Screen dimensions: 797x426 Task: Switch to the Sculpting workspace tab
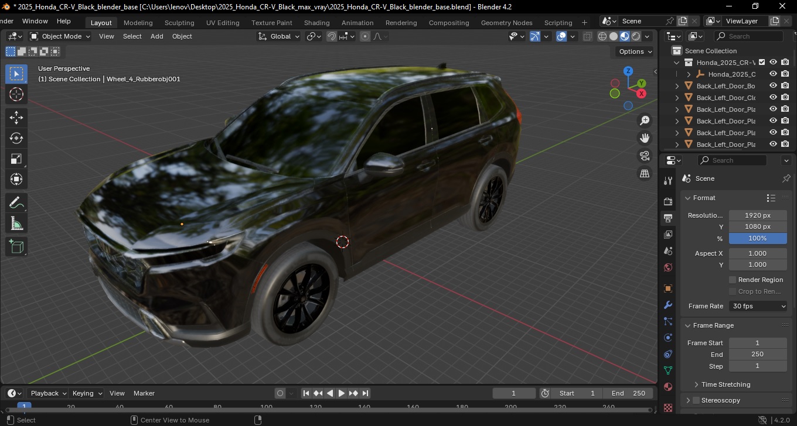pyautogui.click(x=179, y=23)
